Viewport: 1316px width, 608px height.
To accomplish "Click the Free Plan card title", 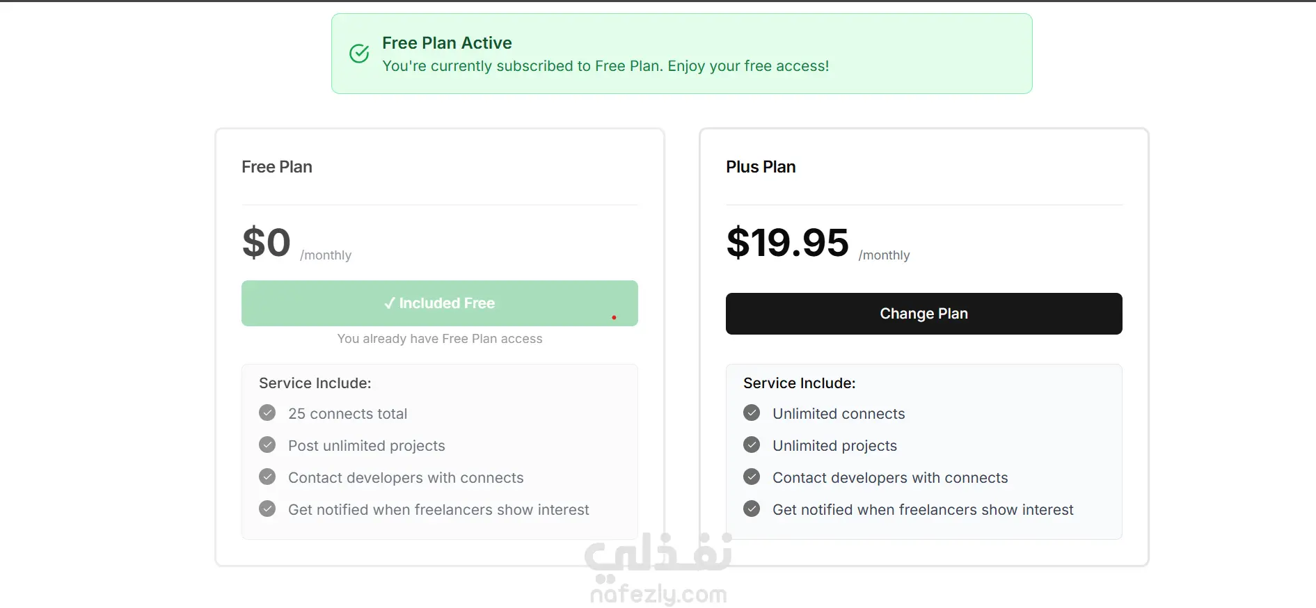I will point(277,167).
